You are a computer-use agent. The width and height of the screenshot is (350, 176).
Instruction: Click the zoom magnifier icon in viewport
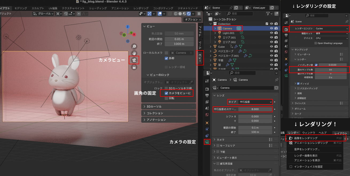tap(134, 46)
